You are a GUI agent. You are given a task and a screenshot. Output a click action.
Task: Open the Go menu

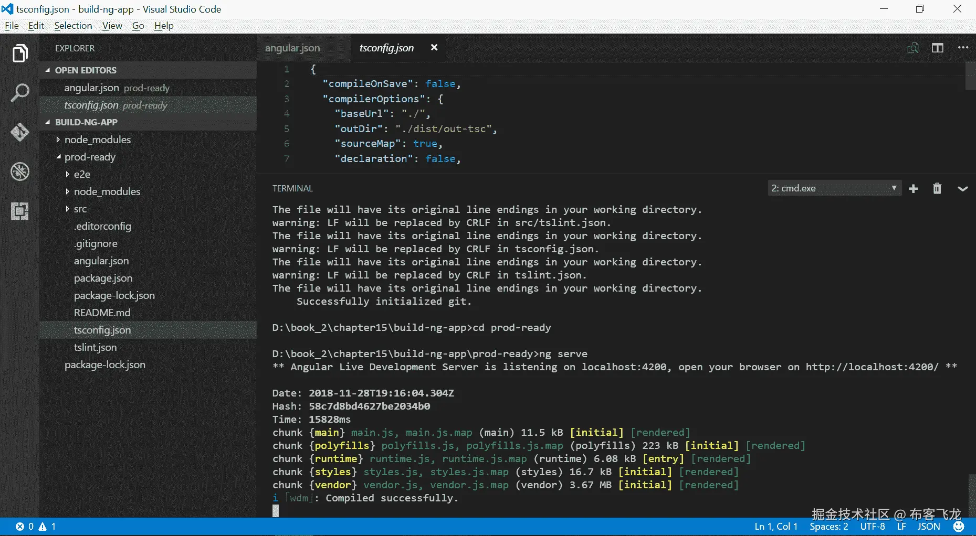tap(138, 26)
